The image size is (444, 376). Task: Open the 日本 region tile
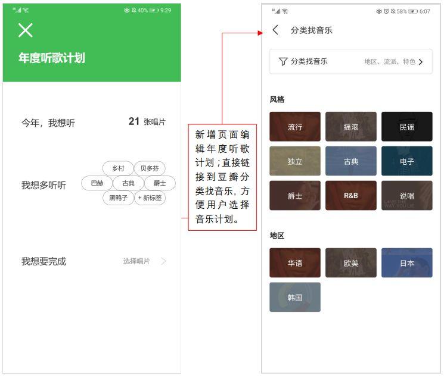coord(406,262)
